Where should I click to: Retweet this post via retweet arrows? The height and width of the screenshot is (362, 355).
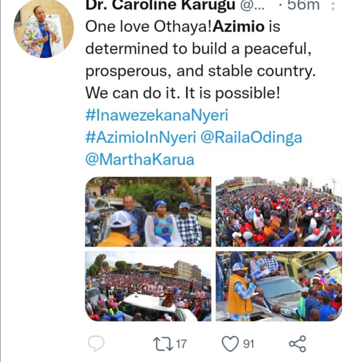[x=163, y=344]
